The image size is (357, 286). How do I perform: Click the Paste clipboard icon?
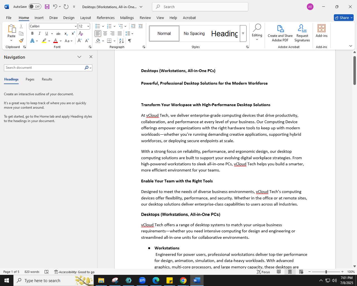pyautogui.click(x=11, y=29)
